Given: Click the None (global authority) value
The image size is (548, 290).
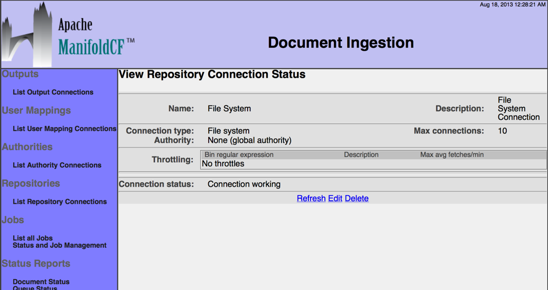Looking at the screenshot, I should (x=249, y=140).
